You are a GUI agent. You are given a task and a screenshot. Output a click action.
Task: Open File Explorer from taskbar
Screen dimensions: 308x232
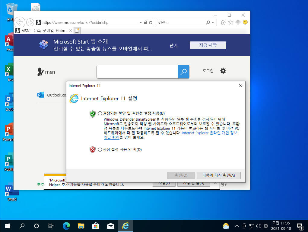pyautogui.click(x=81, y=226)
